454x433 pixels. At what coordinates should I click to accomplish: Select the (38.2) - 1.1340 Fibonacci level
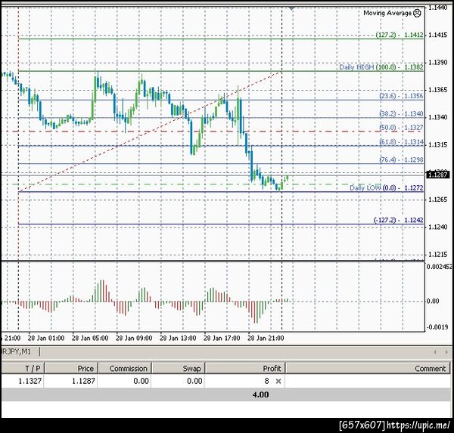coord(401,114)
